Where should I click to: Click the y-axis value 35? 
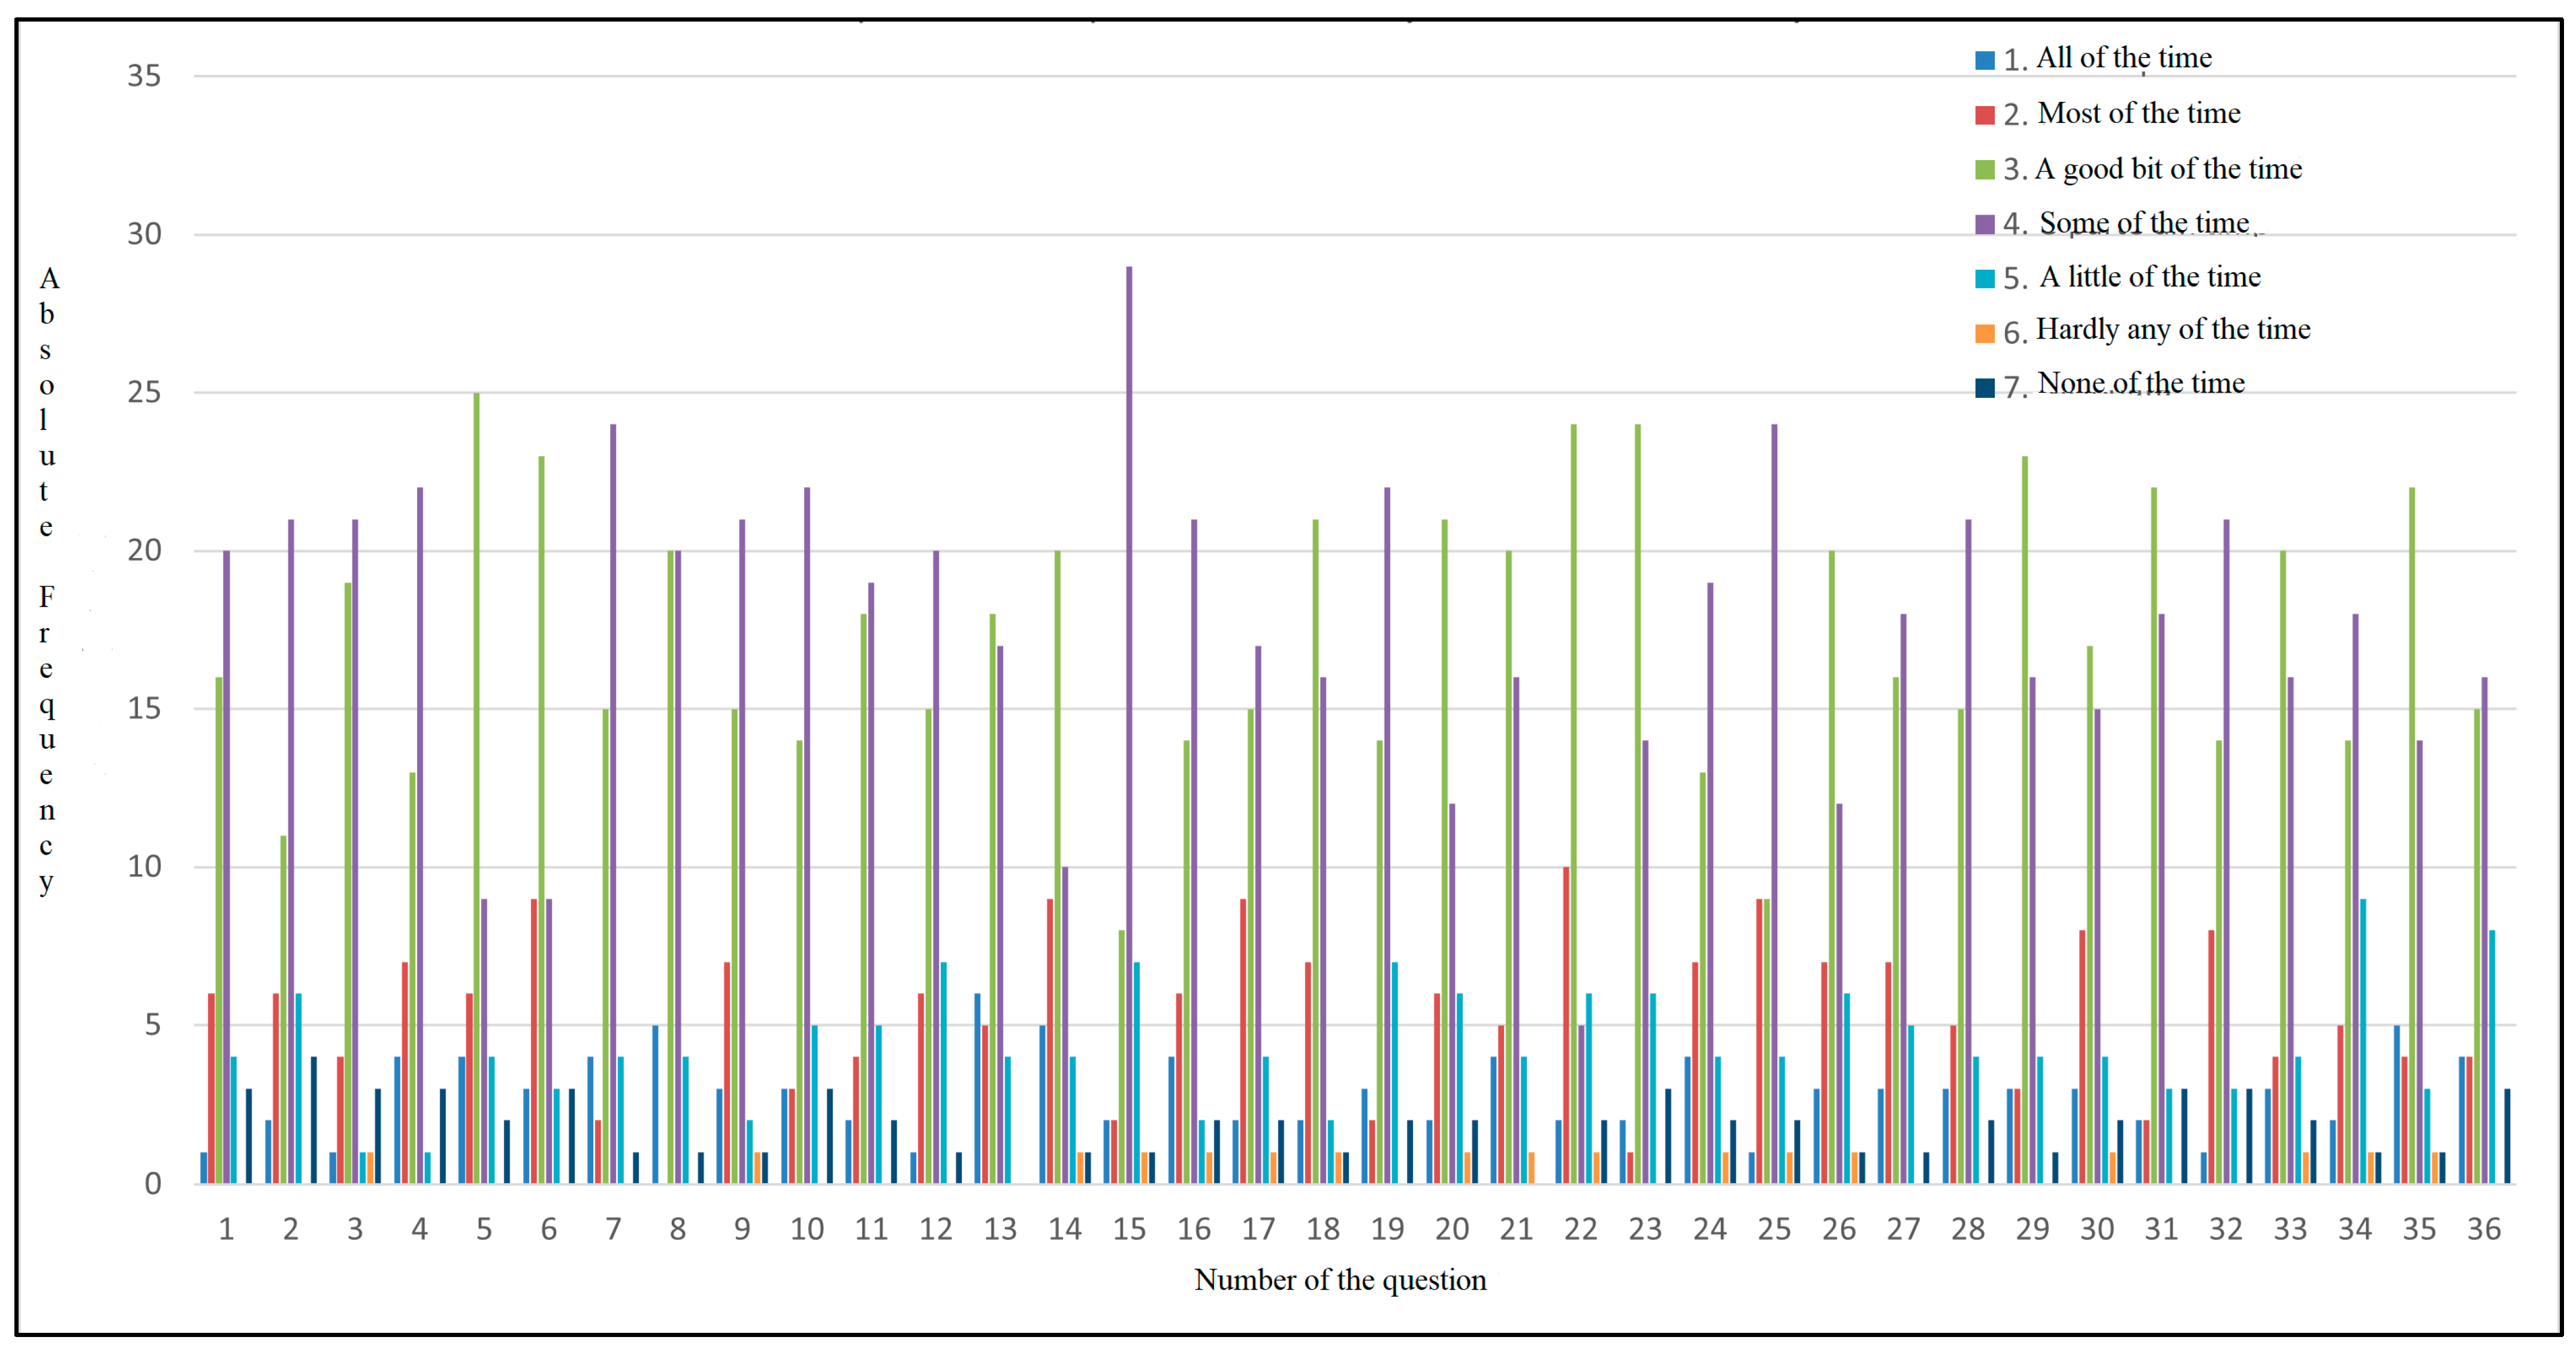[x=144, y=76]
